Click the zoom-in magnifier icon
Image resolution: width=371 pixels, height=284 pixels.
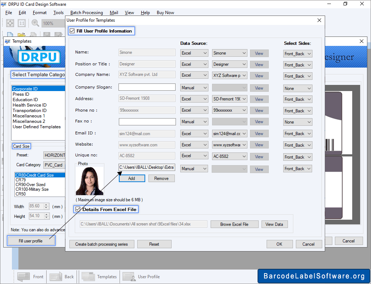pyautogui.click(x=35, y=23)
